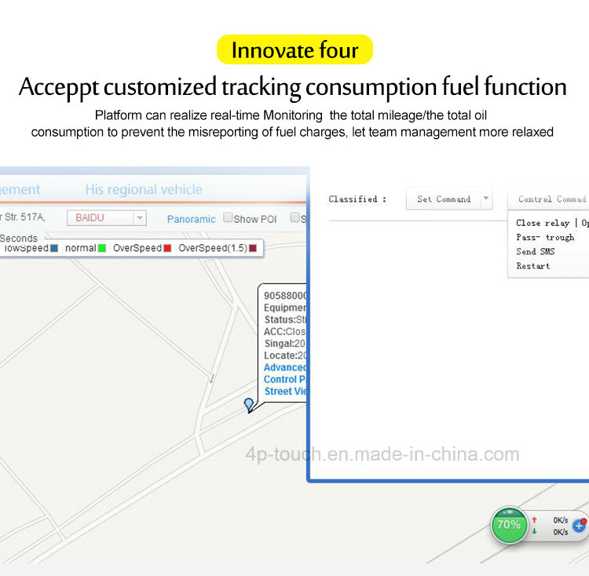The height and width of the screenshot is (576, 589).
Task: Click the Street View link in popup
Action: pyautogui.click(x=286, y=392)
